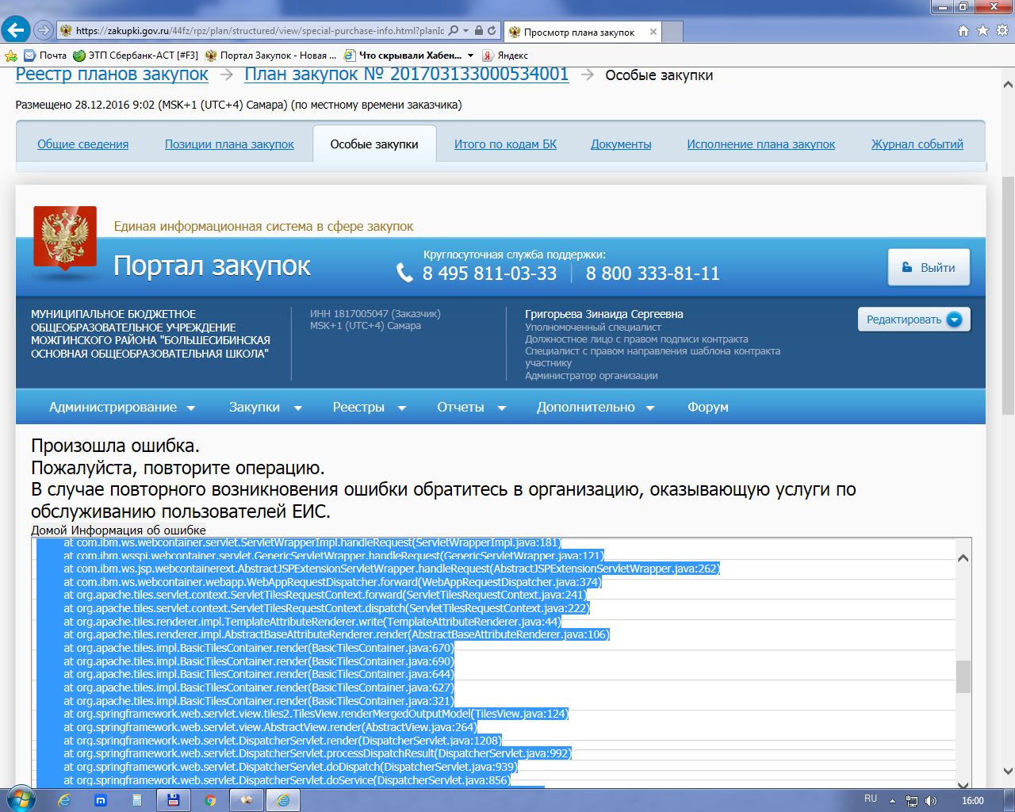Click the Редактировать dropdown button

pos(913,320)
